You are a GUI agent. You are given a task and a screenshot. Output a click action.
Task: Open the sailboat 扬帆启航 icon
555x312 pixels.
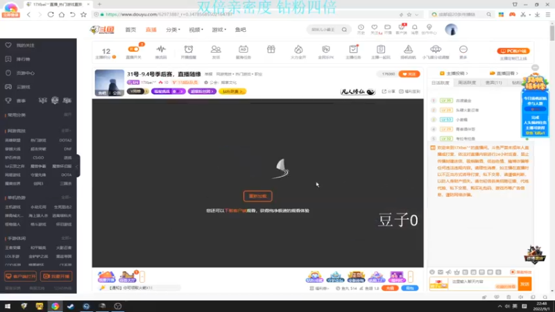(408, 49)
